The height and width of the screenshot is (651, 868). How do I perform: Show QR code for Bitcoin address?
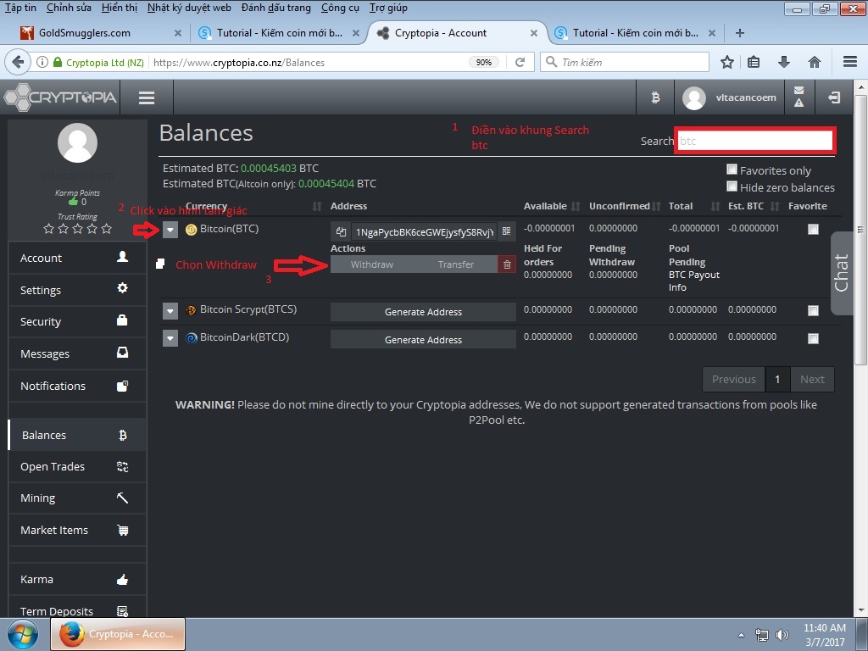507,231
